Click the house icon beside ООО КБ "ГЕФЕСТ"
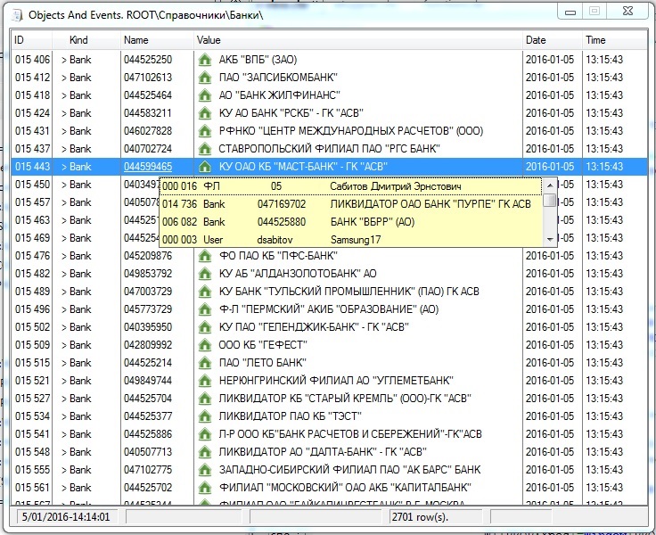 [x=204, y=345]
